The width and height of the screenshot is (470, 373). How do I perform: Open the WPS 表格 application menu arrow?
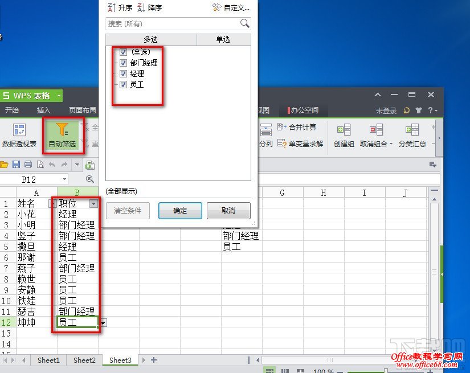pos(59,96)
